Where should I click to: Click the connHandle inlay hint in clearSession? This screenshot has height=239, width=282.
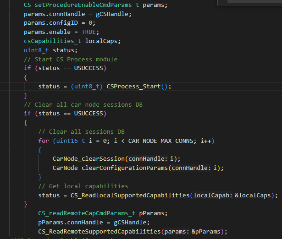click(x=148, y=159)
